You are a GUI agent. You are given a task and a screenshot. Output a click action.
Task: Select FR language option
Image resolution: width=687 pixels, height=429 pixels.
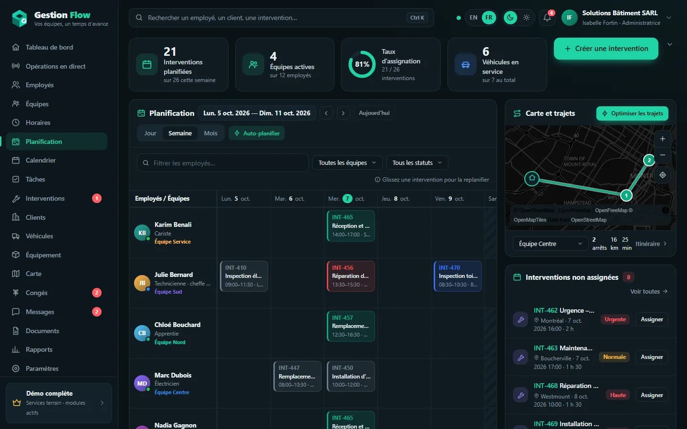(489, 18)
